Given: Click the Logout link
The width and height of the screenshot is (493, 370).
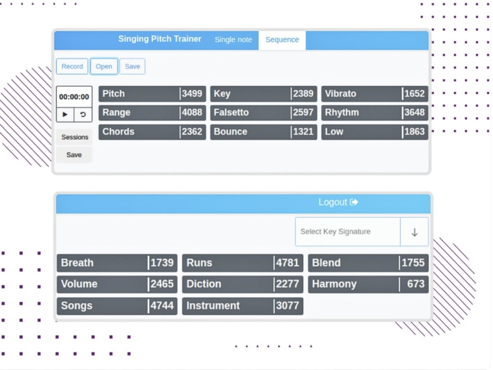Looking at the screenshot, I should [x=338, y=202].
